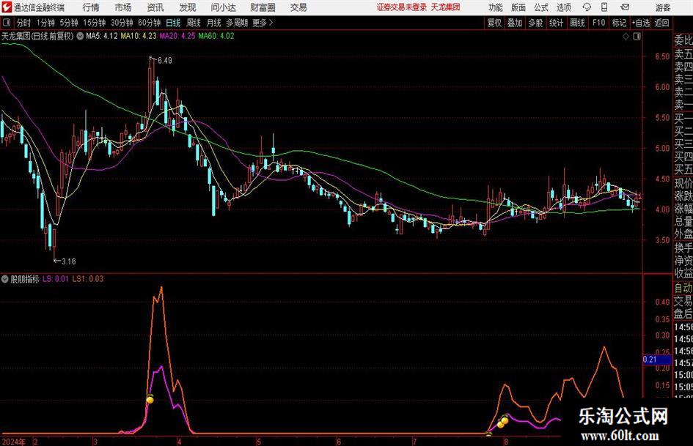Expand the 股朋指标 indicator dropdown arrow
This screenshot has width=693, height=446.
(5, 278)
